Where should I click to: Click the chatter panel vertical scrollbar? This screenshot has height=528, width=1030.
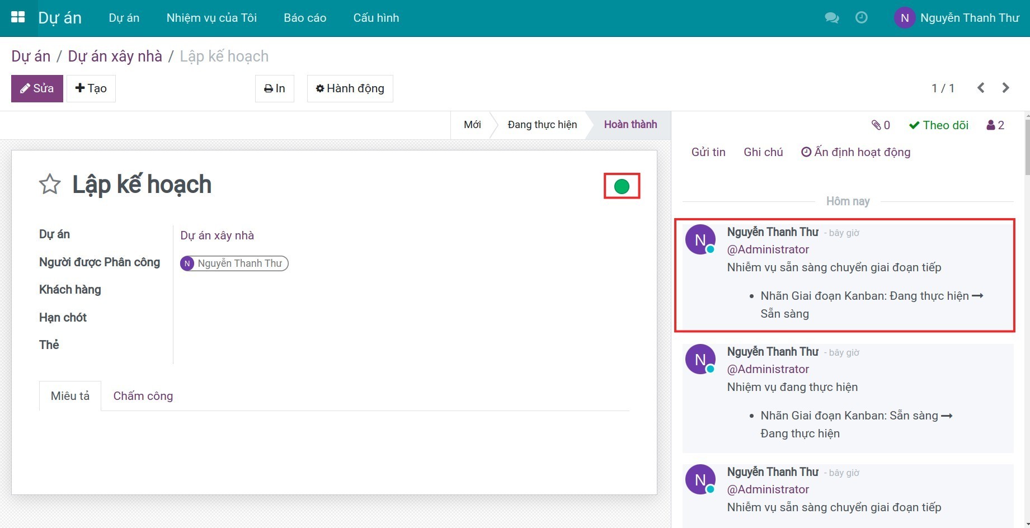(1027, 145)
